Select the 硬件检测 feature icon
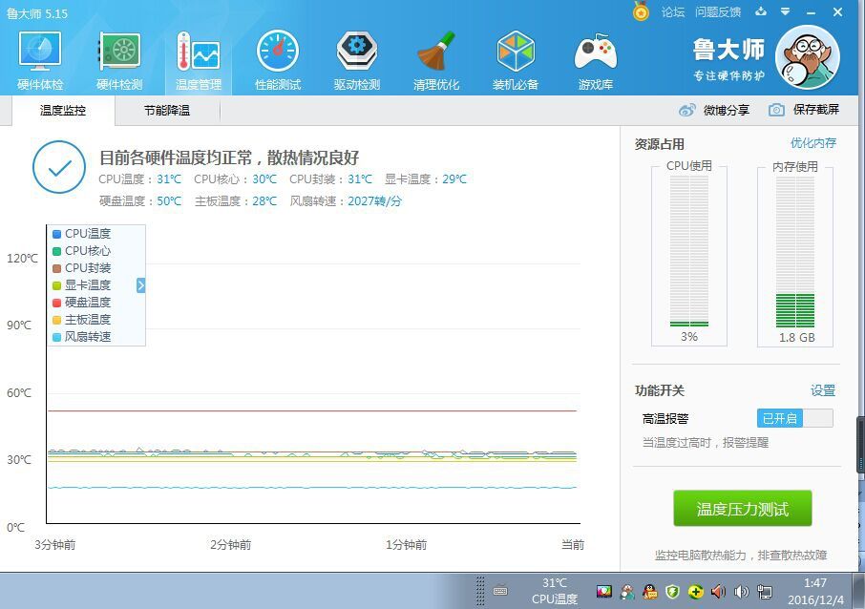This screenshot has height=609, width=865. coord(118,57)
